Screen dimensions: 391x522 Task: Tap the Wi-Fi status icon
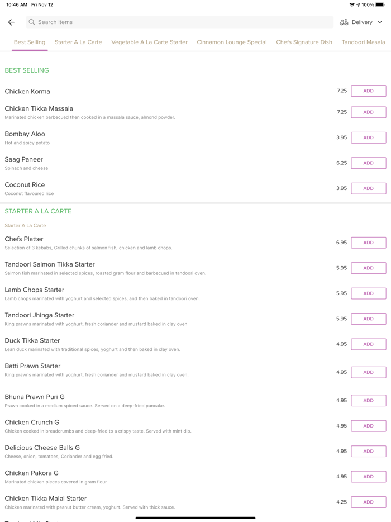(352, 5)
